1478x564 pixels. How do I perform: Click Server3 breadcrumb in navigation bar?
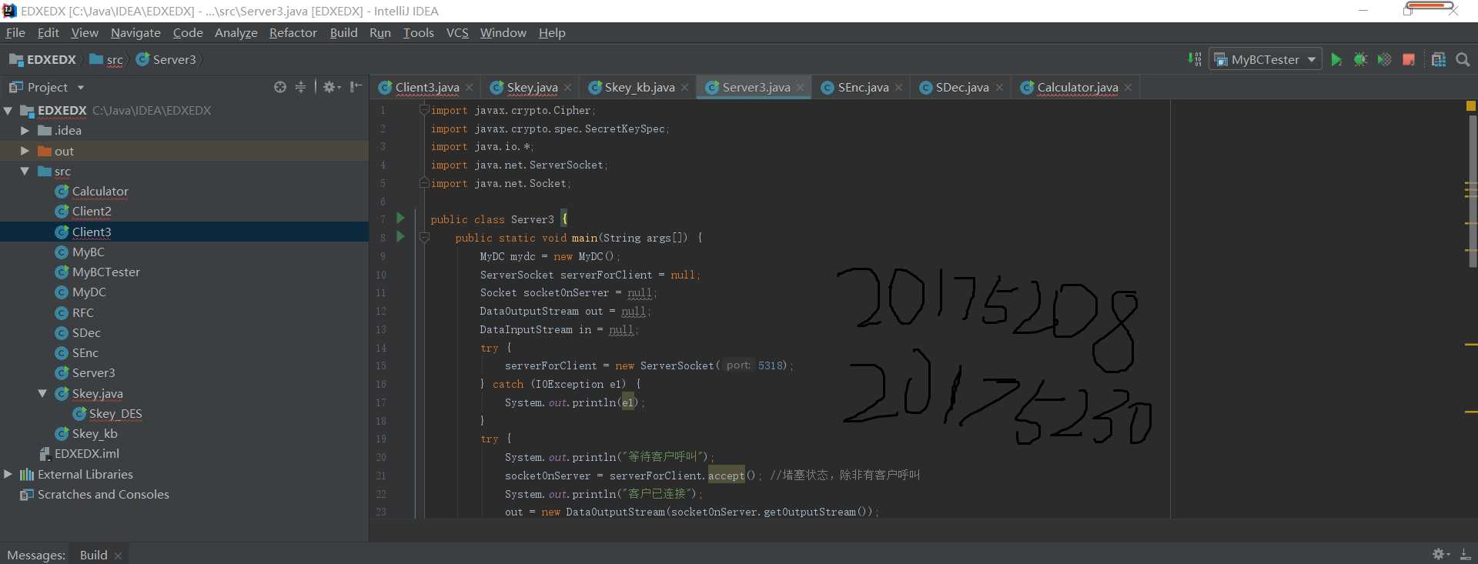pyautogui.click(x=166, y=59)
